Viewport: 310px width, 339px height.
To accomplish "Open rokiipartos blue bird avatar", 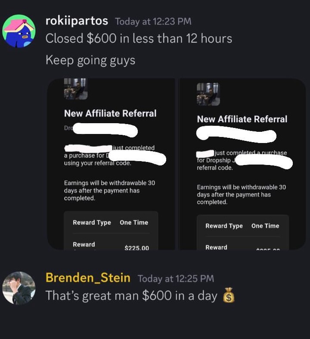I will tap(19, 31).
